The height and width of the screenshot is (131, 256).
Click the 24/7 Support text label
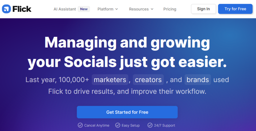point(164,126)
